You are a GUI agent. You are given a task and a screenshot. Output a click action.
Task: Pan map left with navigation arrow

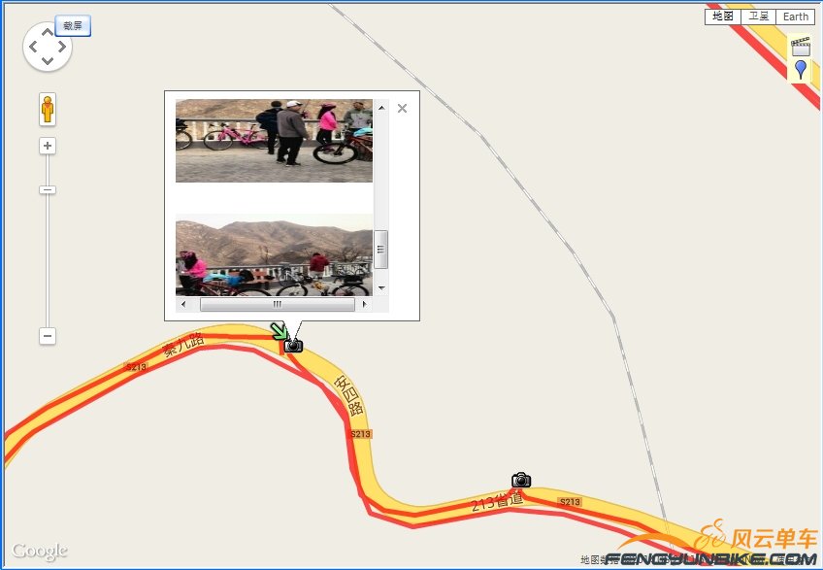pyautogui.click(x=33, y=47)
